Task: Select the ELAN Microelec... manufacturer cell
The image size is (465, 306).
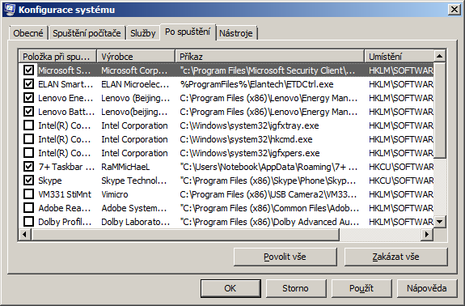Action: click(x=135, y=84)
